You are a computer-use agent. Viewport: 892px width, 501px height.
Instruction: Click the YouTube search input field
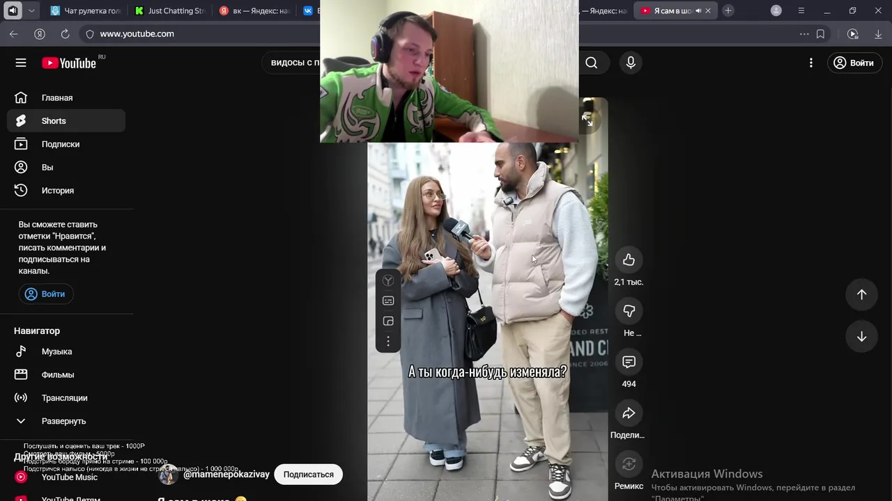click(293, 63)
